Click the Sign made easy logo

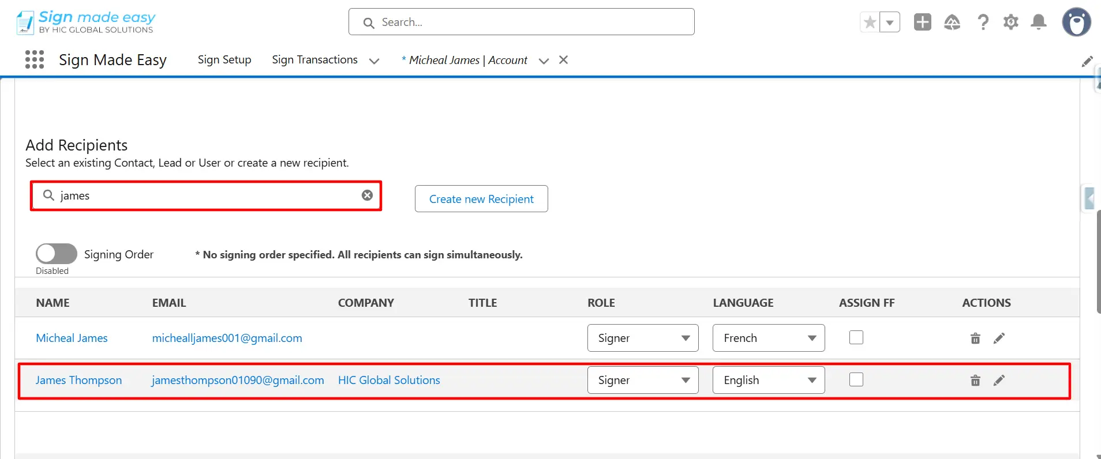click(85, 22)
